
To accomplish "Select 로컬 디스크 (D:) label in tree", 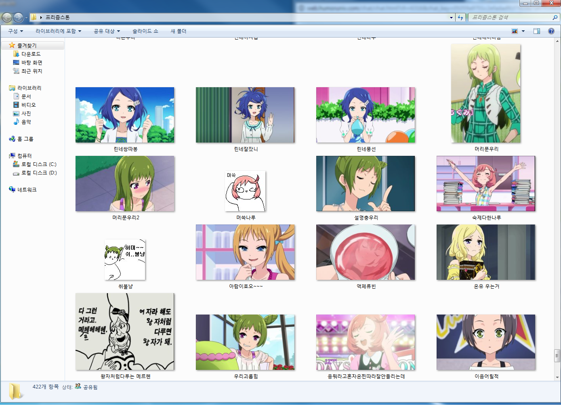I will (x=39, y=173).
